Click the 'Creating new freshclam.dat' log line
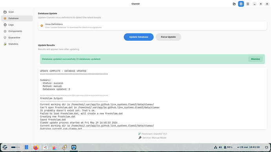271x152 pixels. (58, 116)
